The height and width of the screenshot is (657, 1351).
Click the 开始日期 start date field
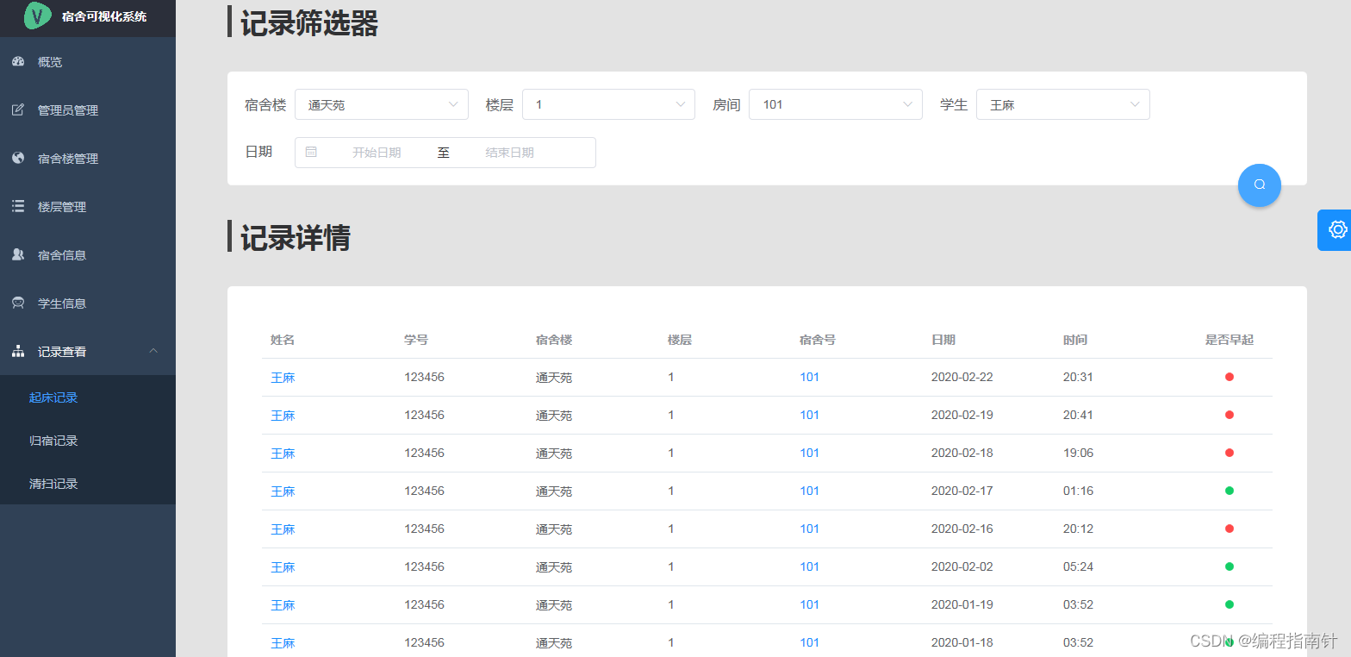[x=377, y=153]
